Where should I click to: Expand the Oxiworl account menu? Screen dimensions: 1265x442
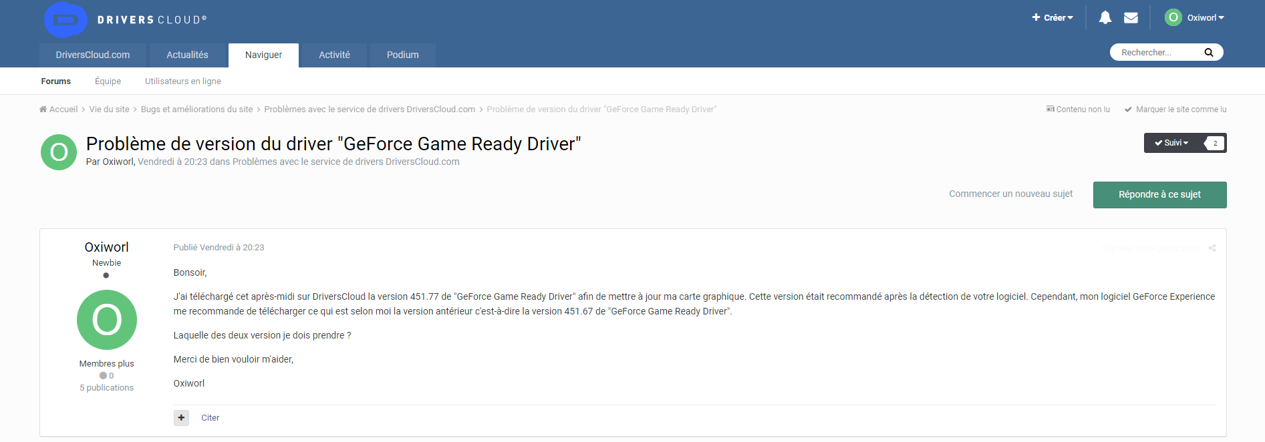pyautogui.click(x=1206, y=18)
